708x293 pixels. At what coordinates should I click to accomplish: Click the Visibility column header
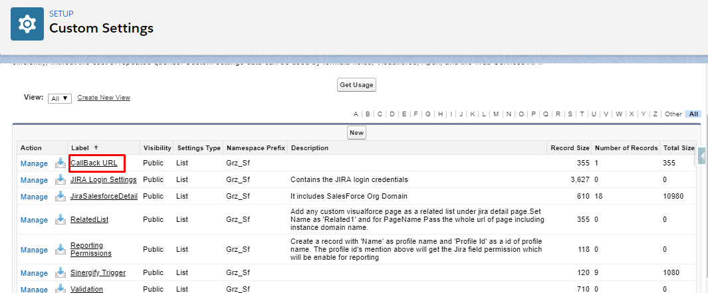157,147
